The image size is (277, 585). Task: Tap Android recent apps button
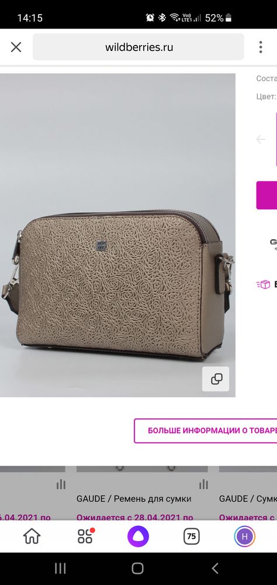60,568
